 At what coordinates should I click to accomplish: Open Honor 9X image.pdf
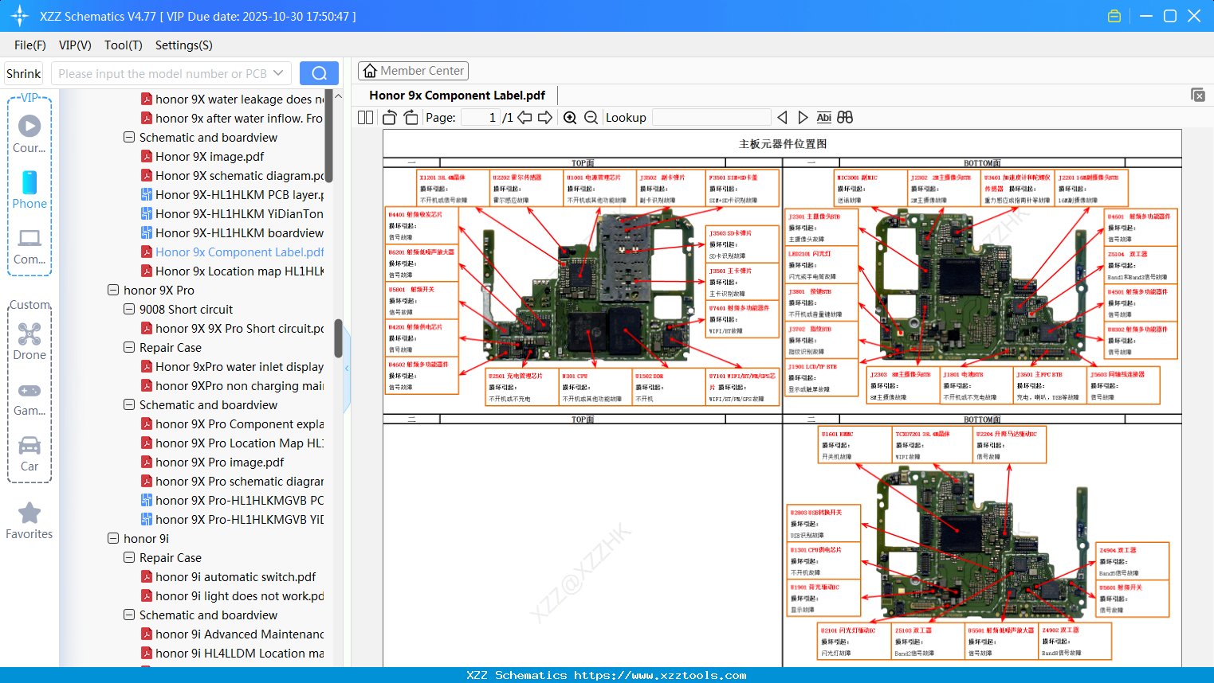click(210, 156)
